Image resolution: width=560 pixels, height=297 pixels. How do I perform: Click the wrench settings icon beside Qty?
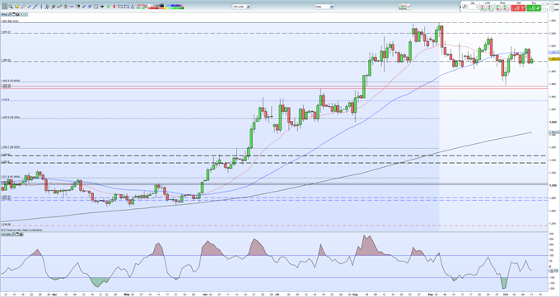pyautogui.click(x=464, y=7)
